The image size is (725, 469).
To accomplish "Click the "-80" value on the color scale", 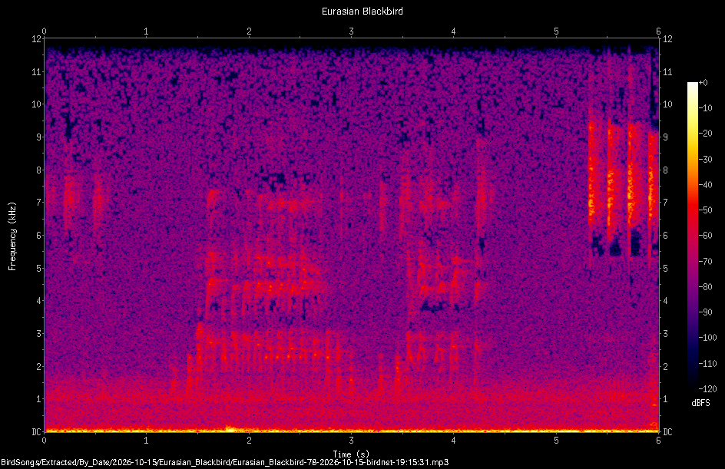I will click(706, 287).
